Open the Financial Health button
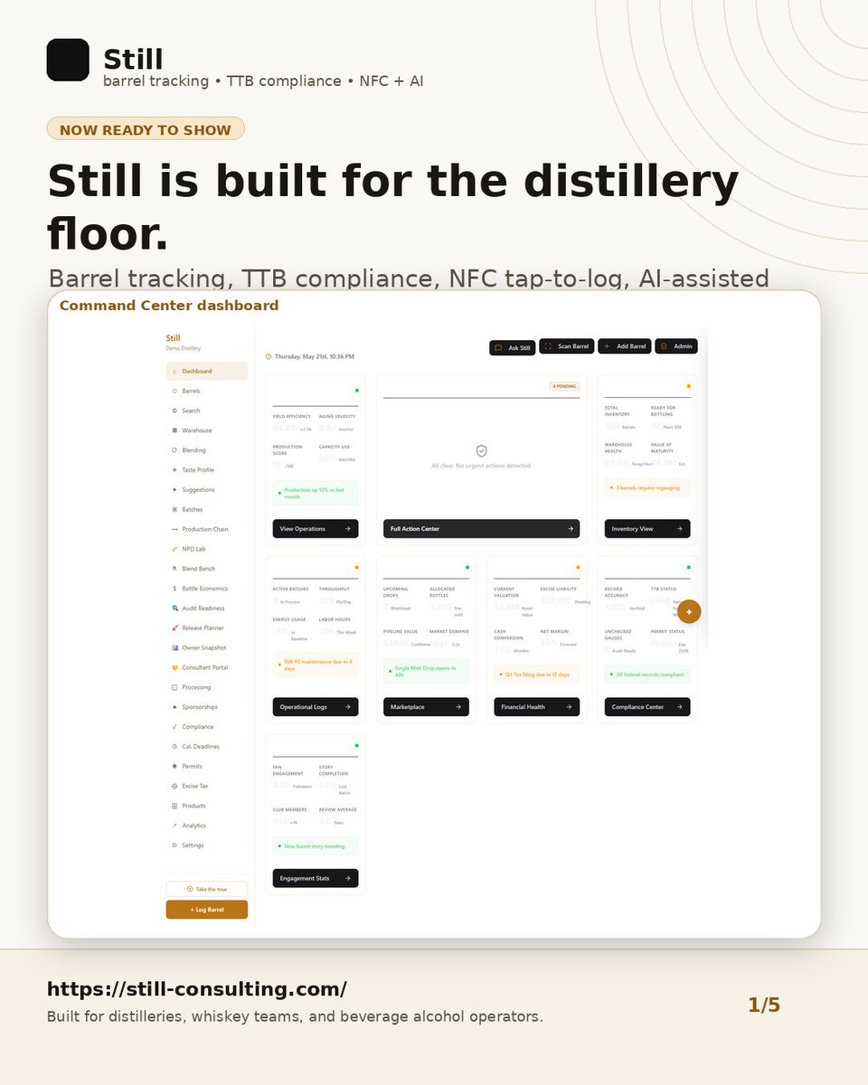This screenshot has height=1085, width=868. (536, 707)
